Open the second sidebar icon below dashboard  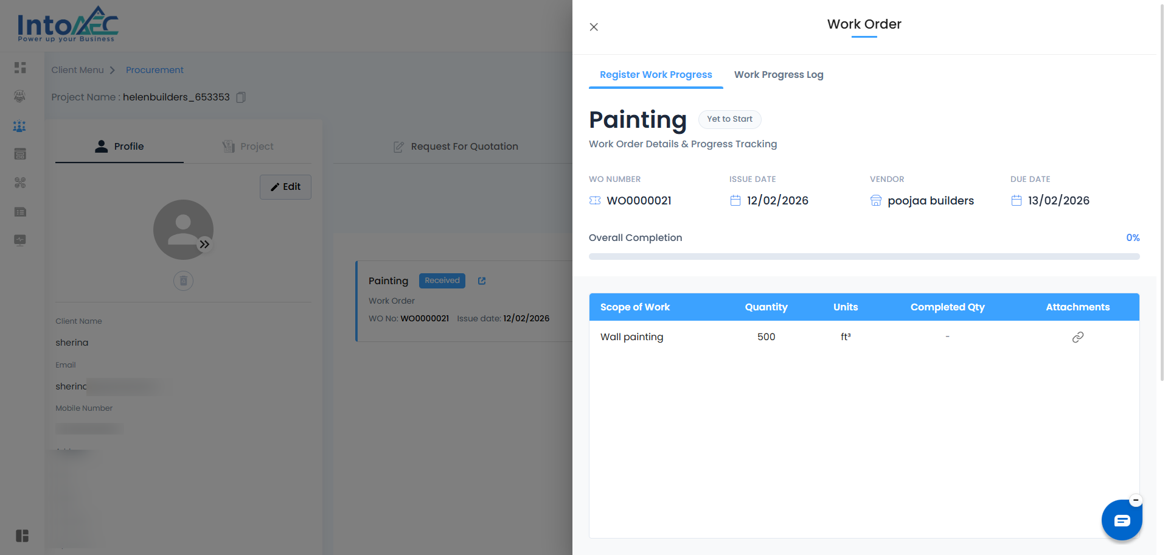pyautogui.click(x=20, y=96)
